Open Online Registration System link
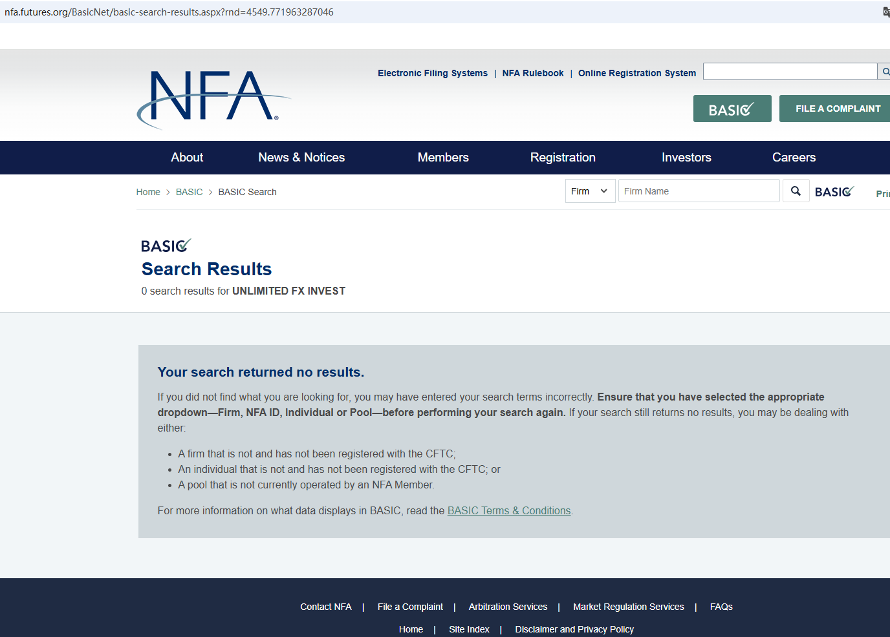Viewport: 890px width, 637px height. (637, 73)
